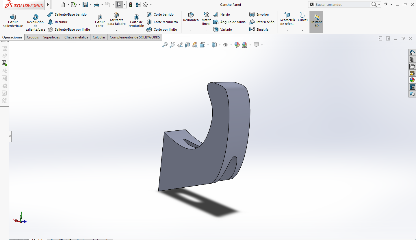The image size is (416, 240).
Task: Switch to the Calcular tab
Action: pyautogui.click(x=99, y=37)
